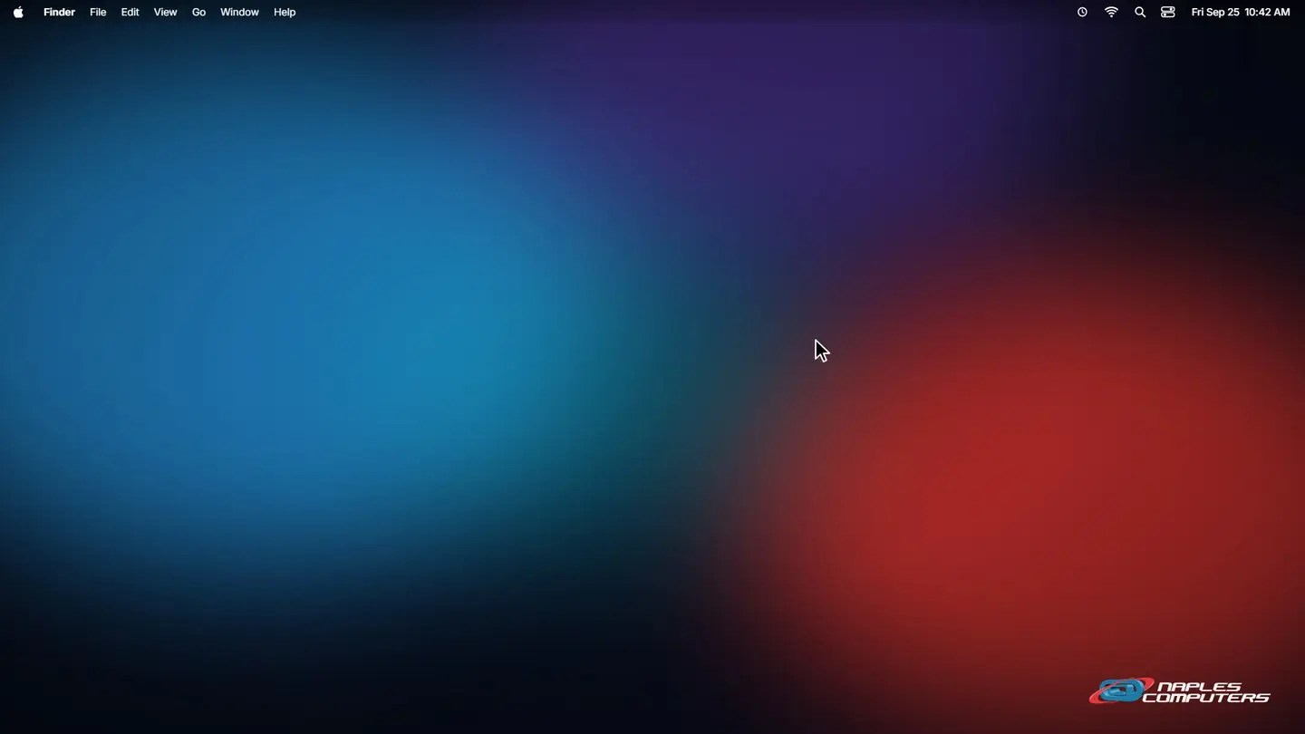This screenshot has width=1305, height=734.
Task: Open Control Center icon
Action: (x=1168, y=12)
